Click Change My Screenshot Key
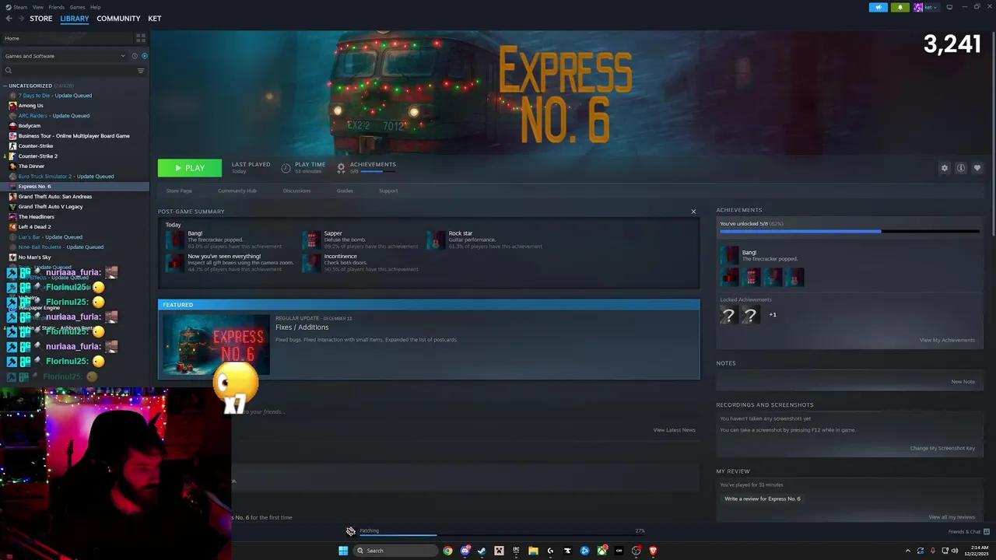Image resolution: width=996 pixels, height=560 pixels. pos(942,448)
